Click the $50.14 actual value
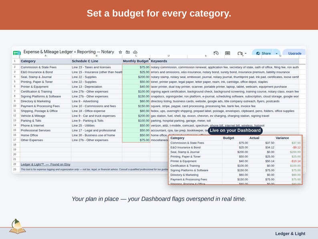The height and width of the screenshot is (239, 318). 270,161
